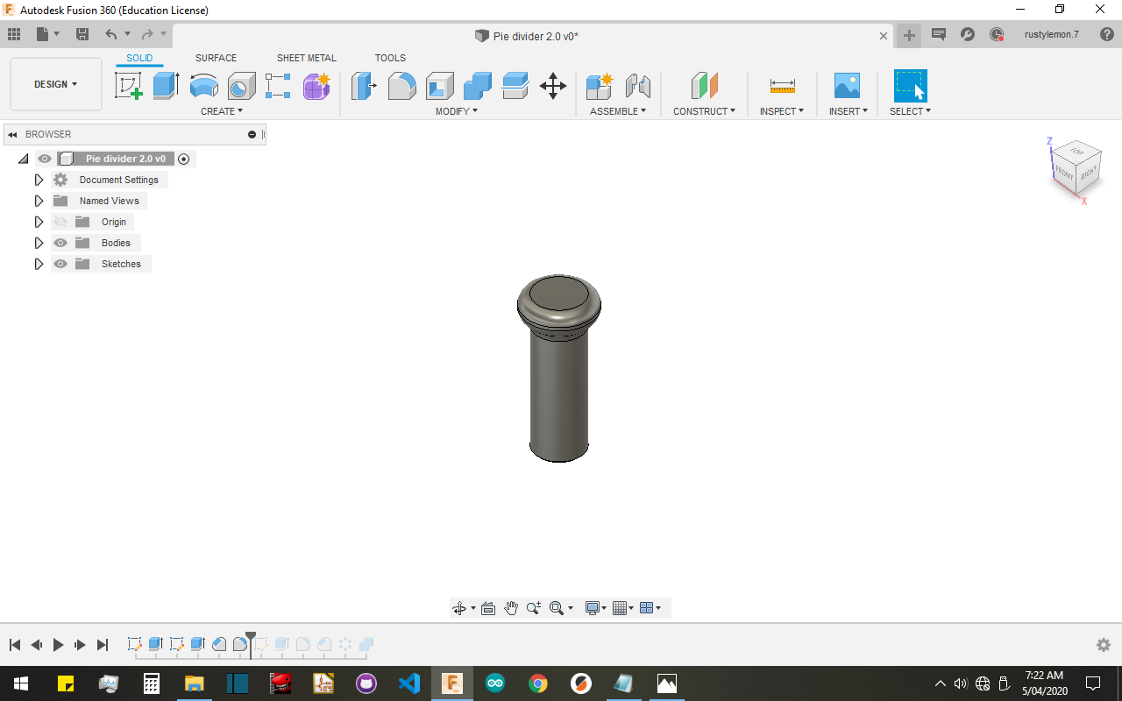
Task: Expand the Origin node
Action: tap(39, 222)
